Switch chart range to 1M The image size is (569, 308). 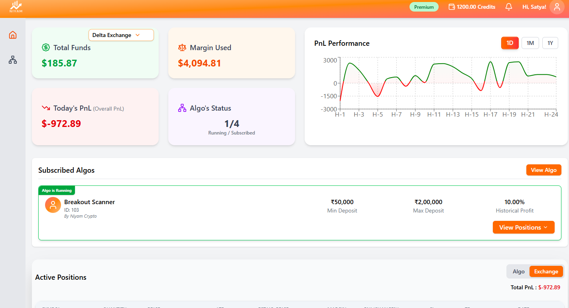[530, 43]
